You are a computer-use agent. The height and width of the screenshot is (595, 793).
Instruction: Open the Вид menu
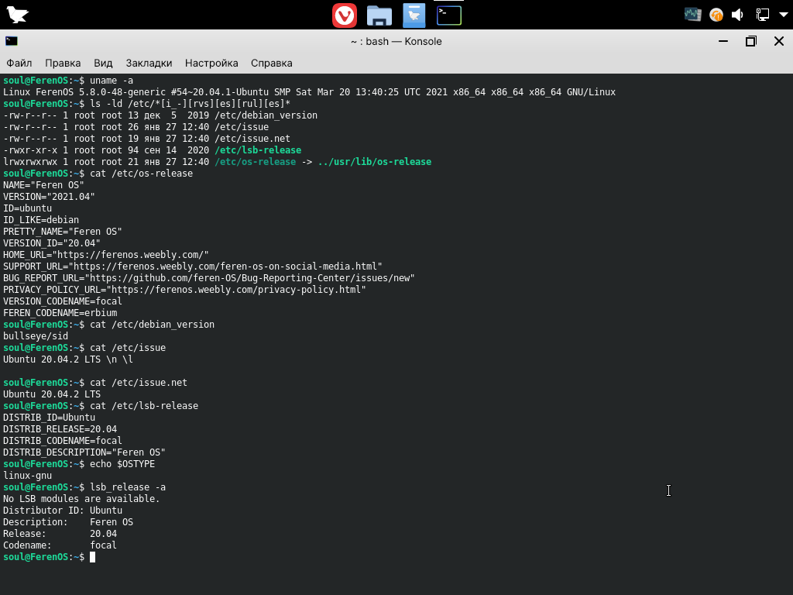(x=103, y=64)
